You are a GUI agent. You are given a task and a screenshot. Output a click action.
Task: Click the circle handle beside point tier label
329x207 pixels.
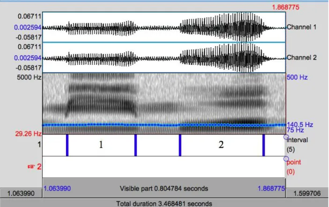click(x=286, y=159)
